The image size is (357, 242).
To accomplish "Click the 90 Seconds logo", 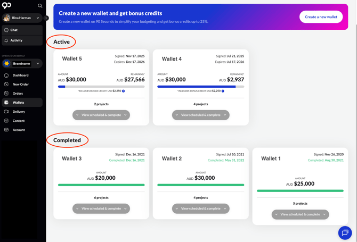I will [x=6, y=5].
